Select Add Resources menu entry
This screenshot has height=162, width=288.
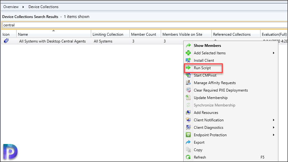click(206, 113)
